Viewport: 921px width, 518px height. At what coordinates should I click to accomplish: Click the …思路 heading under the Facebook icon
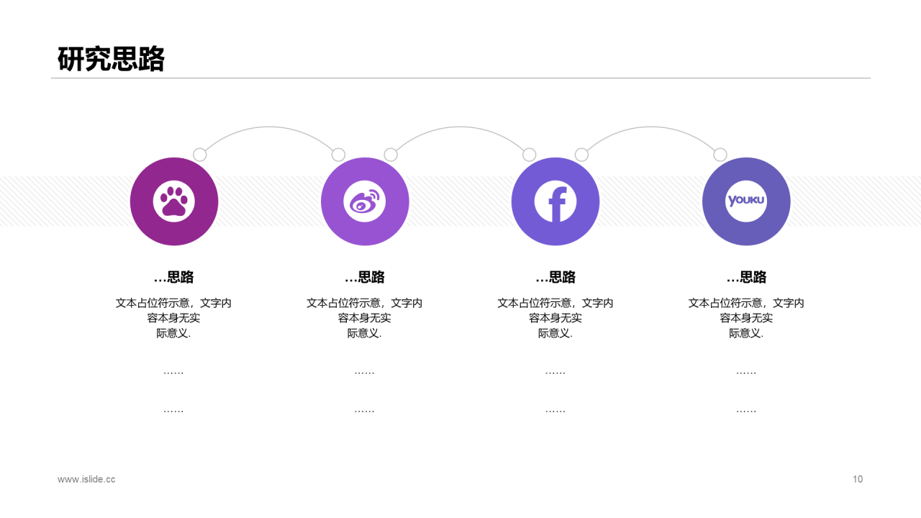[555, 277]
